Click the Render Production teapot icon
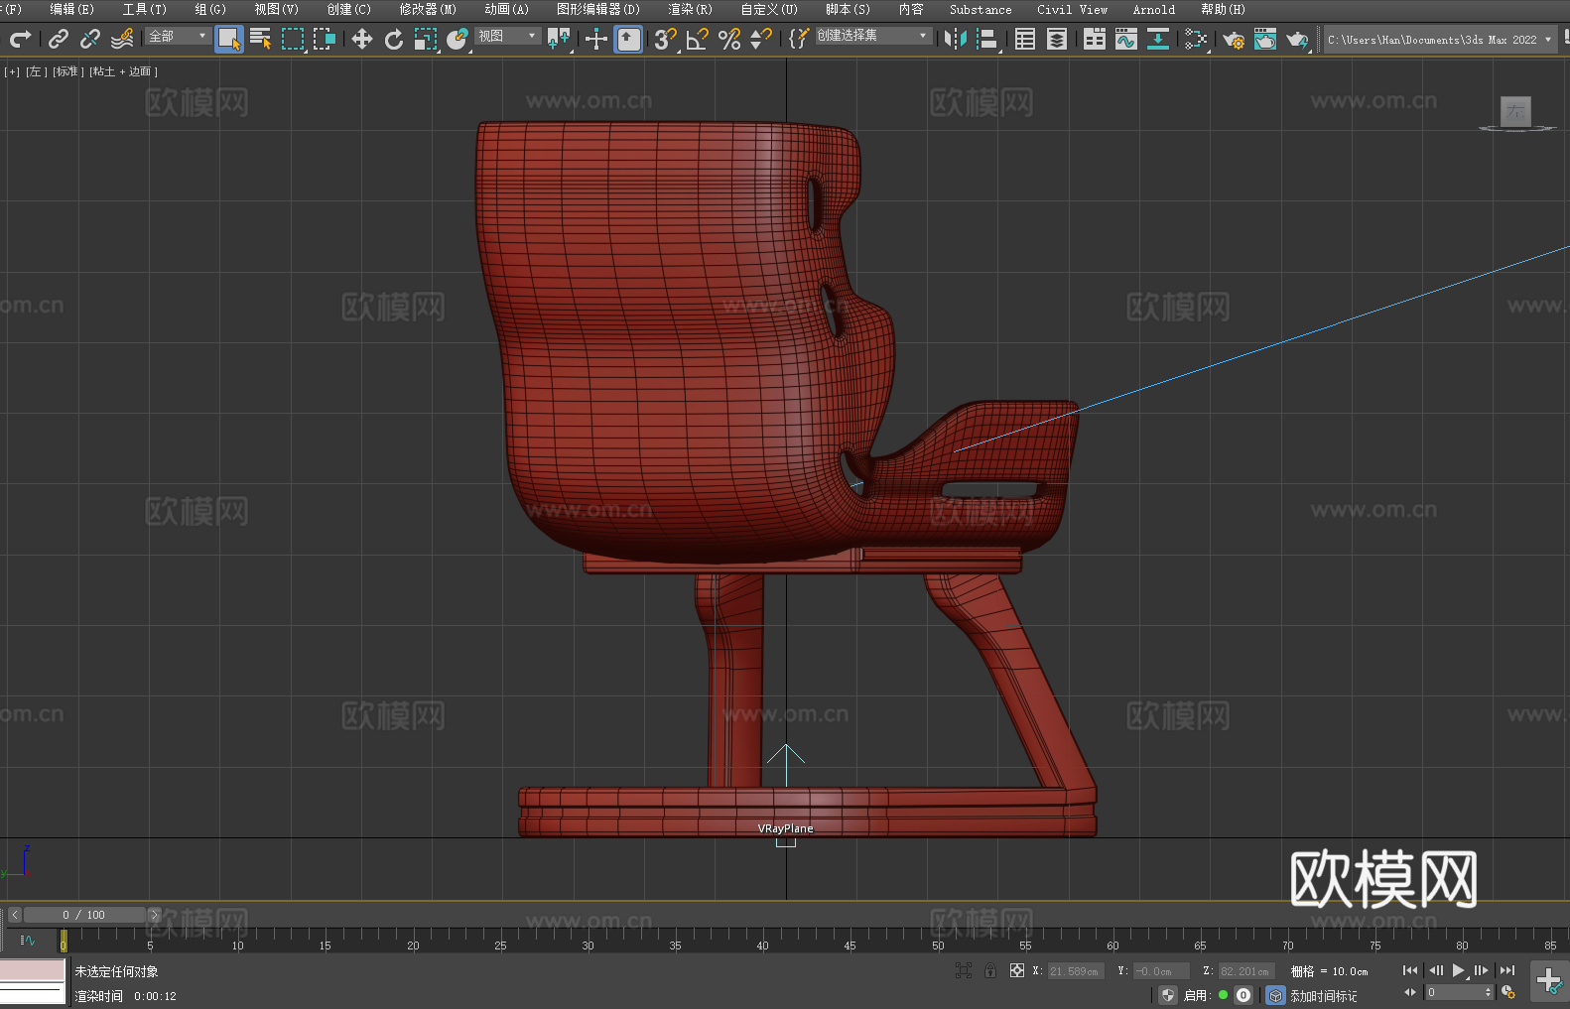Screen dimensions: 1570x1009 (x=1297, y=39)
